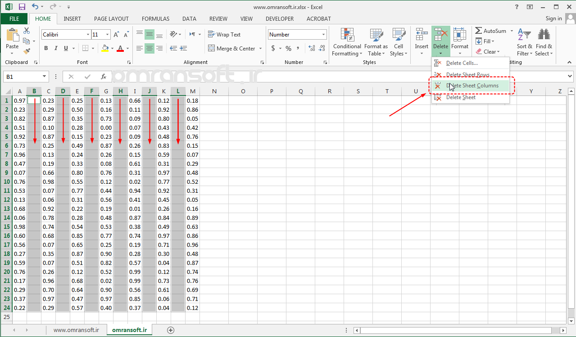Open Conditional Formatting menu
The height and width of the screenshot is (337, 576).
(347, 42)
